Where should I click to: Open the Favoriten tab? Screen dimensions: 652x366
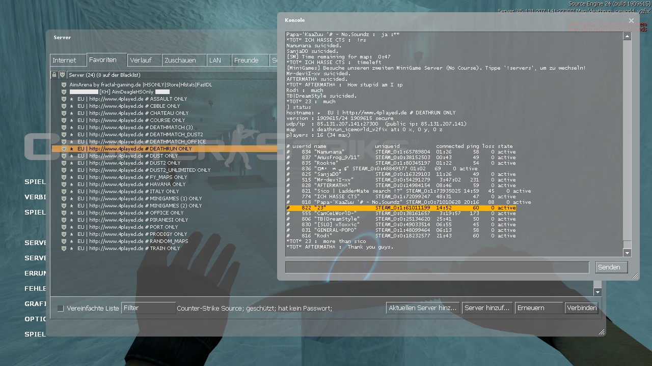[106, 59]
